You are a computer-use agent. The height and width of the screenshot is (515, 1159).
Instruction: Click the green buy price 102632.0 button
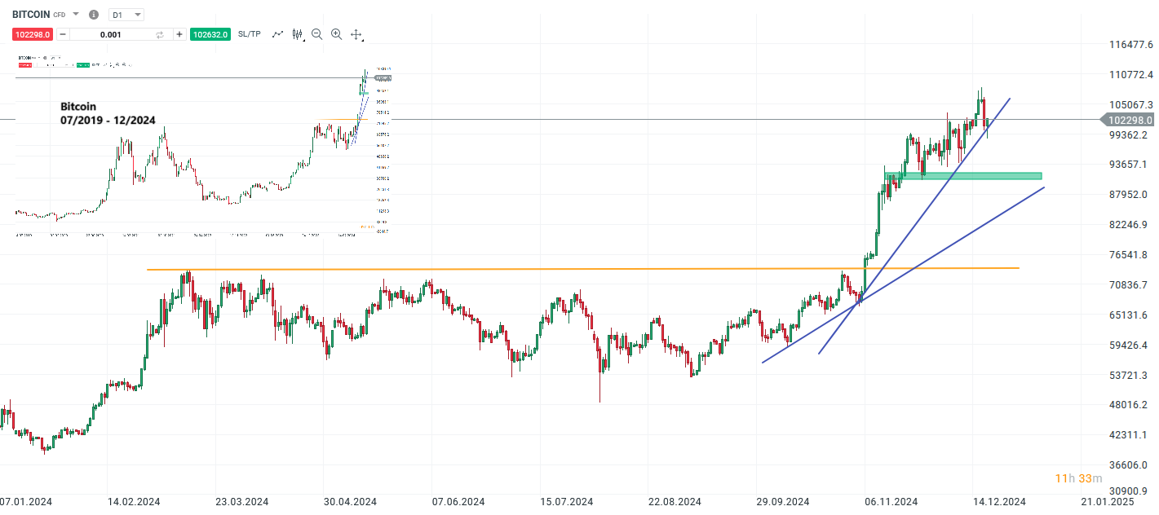[x=210, y=34]
